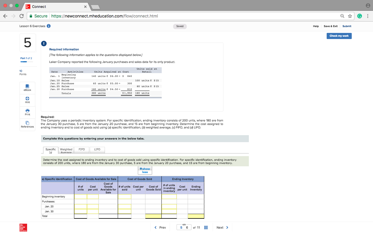Click the Hint icon
The image size is (373, 233).
click(x=27, y=100)
